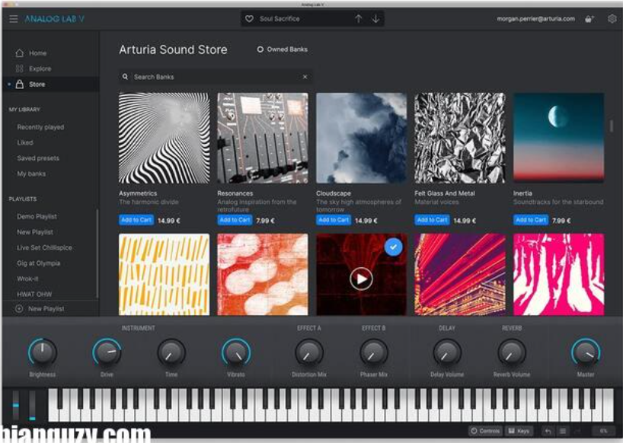The image size is (623, 443).
Task: Open the Cloudscape bank artwork
Action: pyautogui.click(x=361, y=138)
